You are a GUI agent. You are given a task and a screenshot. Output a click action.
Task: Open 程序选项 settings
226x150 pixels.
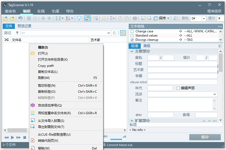[x=214, y=11]
